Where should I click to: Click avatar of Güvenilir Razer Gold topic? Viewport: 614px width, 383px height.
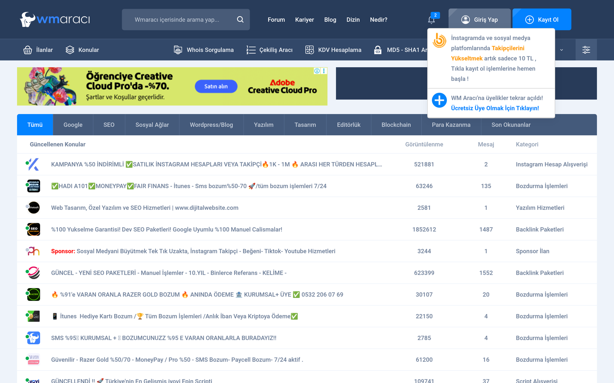tap(33, 360)
